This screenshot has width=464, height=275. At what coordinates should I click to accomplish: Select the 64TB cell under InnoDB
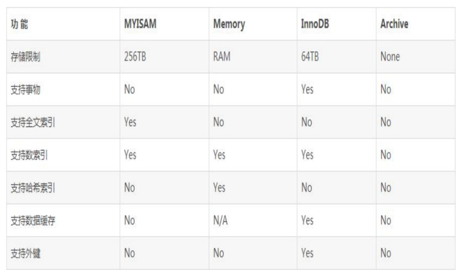tap(310, 57)
